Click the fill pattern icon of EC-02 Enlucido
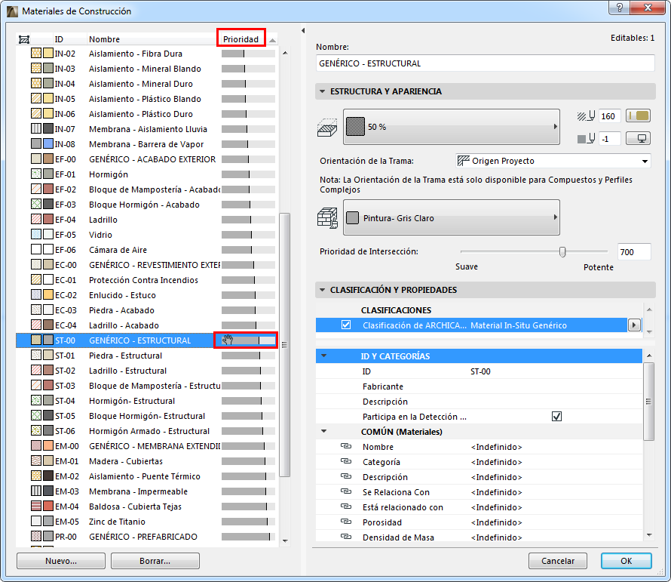 36,295
